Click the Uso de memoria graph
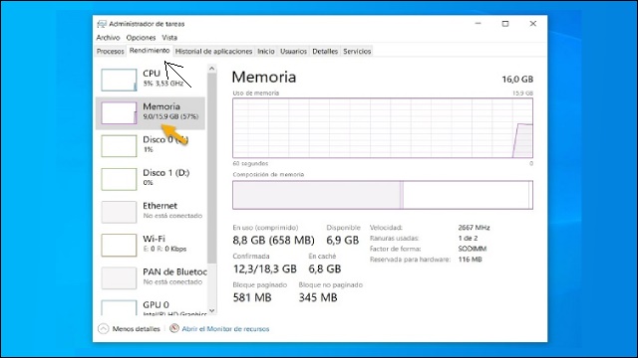The width and height of the screenshot is (638, 358). pos(383,128)
